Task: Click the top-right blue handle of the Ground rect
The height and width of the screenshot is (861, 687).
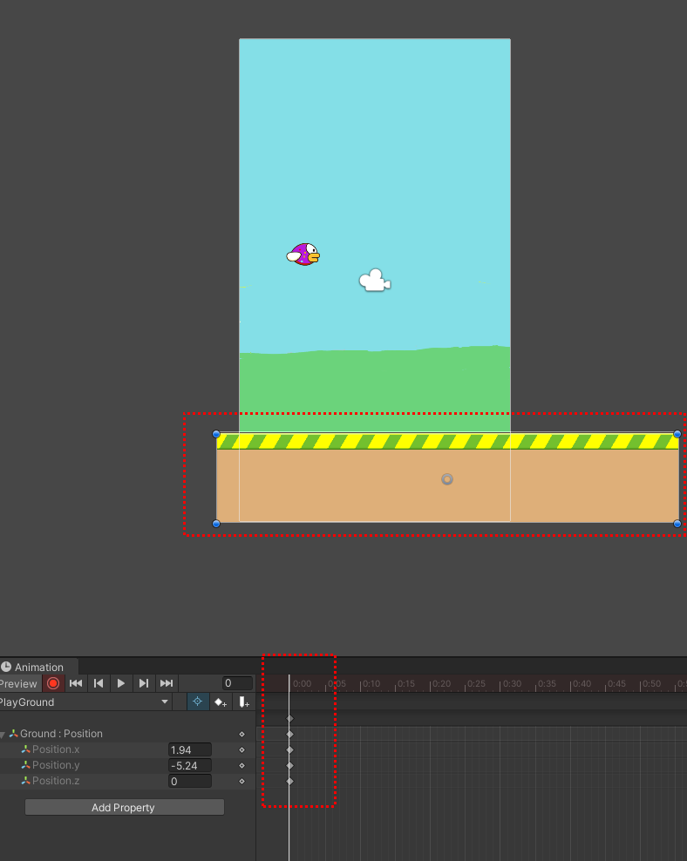Action: [x=677, y=434]
